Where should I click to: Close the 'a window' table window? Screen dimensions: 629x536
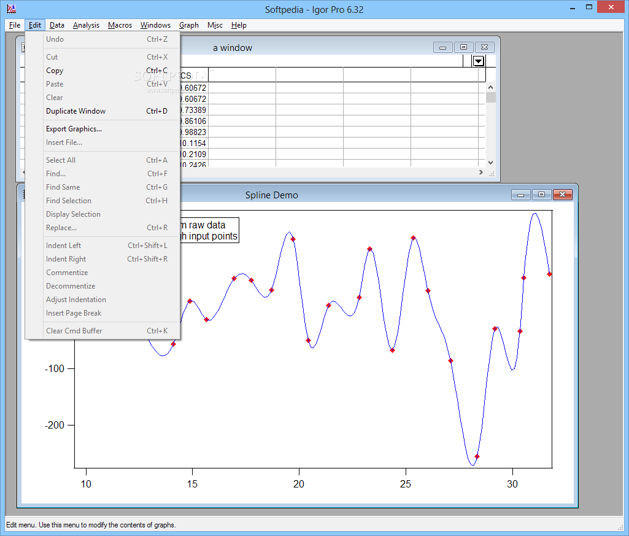(485, 47)
